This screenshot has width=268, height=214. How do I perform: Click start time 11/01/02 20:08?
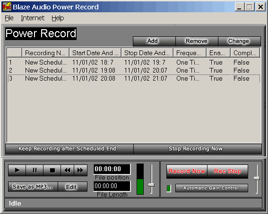click(94, 79)
